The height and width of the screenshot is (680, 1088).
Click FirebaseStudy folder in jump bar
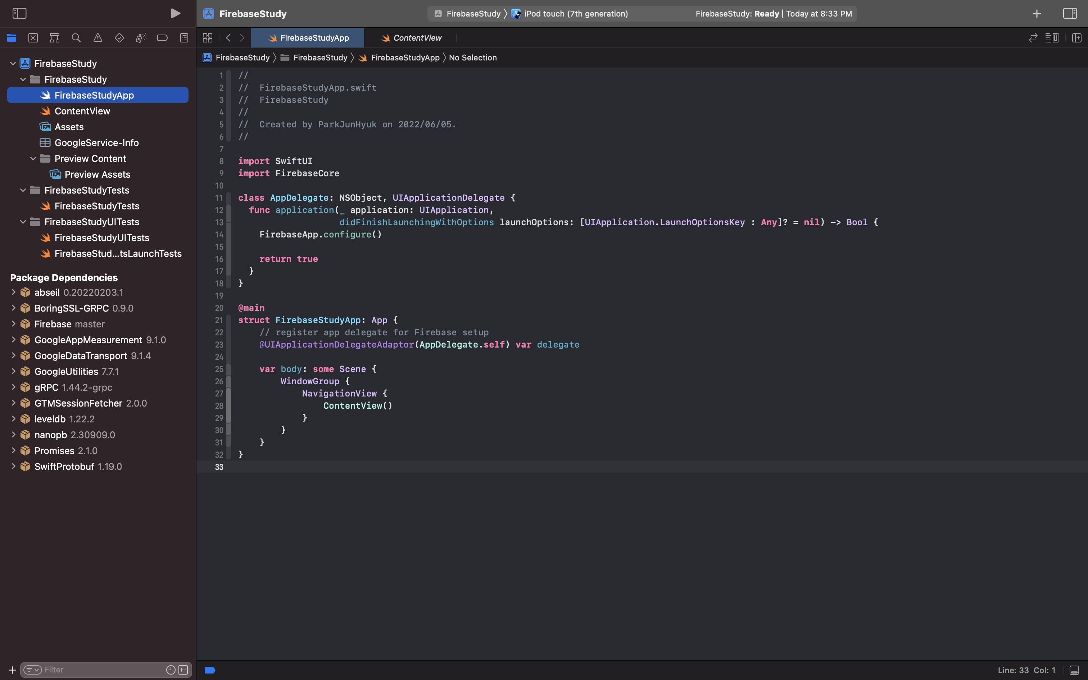pyautogui.click(x=314, y=58)
